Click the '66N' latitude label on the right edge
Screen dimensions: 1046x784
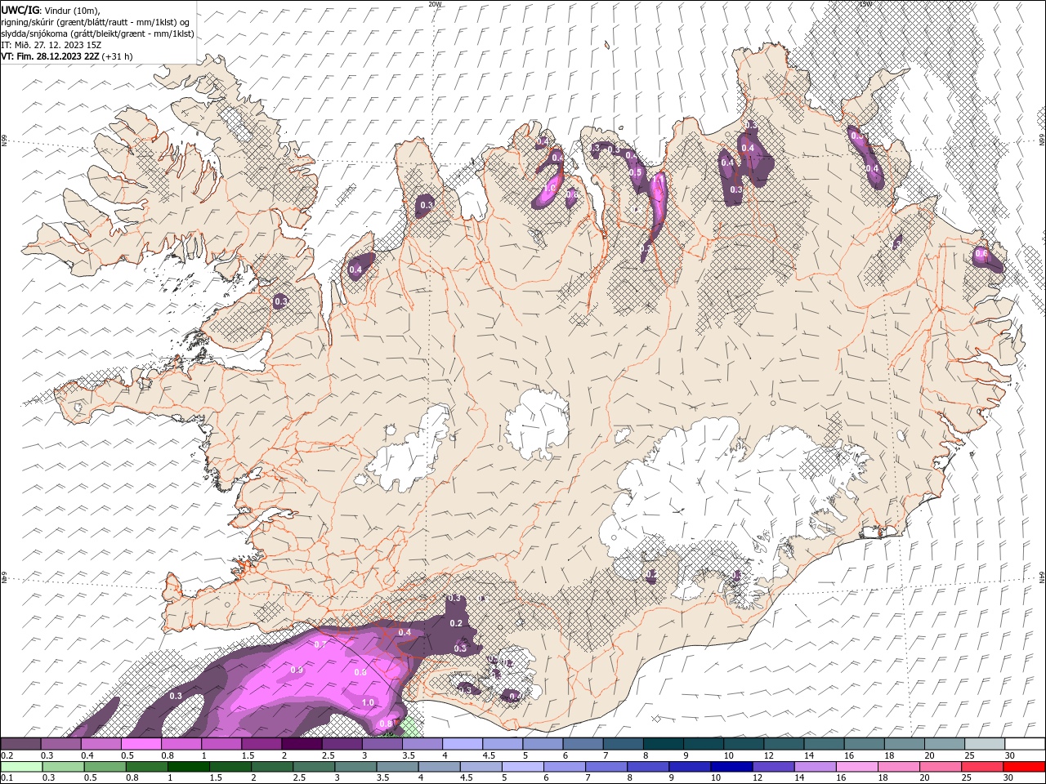[x=1042, y=140]
